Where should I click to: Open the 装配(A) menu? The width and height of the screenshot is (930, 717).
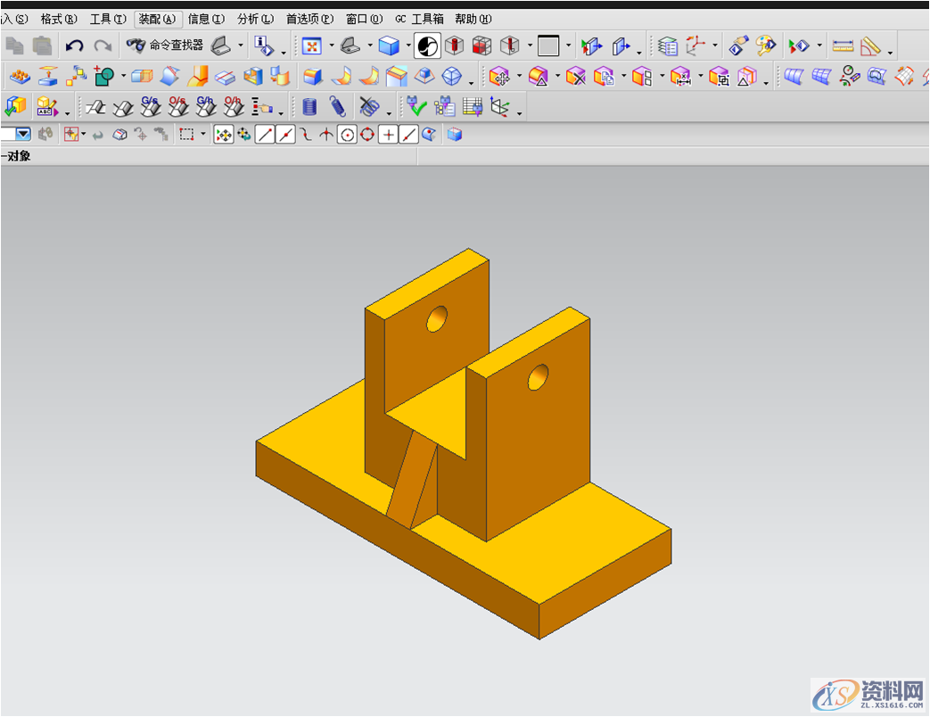158,19
